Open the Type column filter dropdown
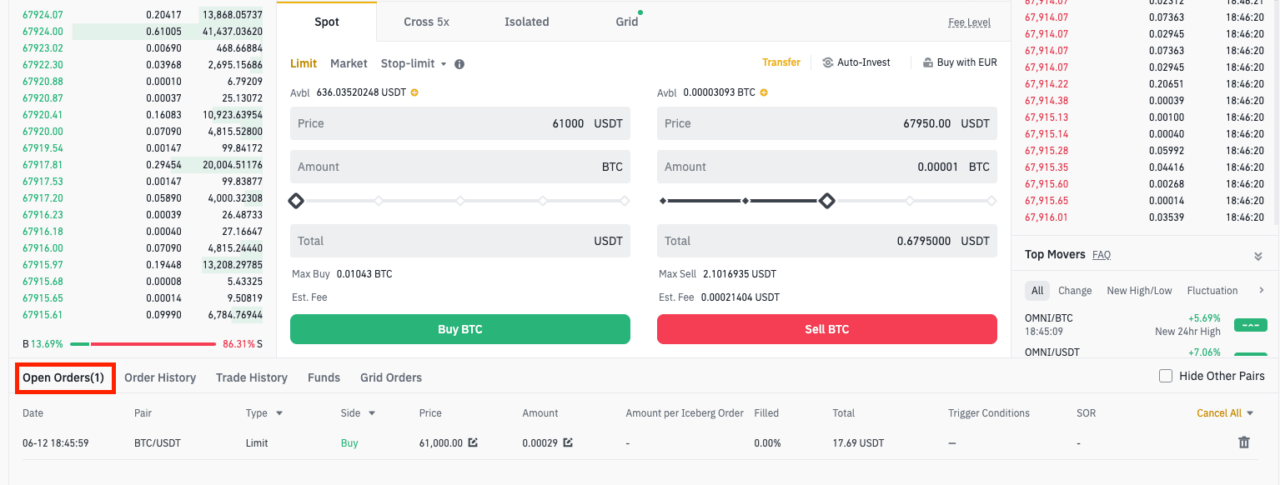The image size is (1280, 485). [279, 413]
